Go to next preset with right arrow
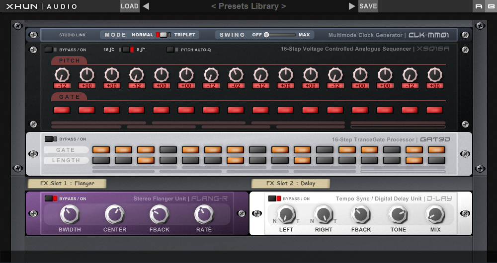 point(352,6)
